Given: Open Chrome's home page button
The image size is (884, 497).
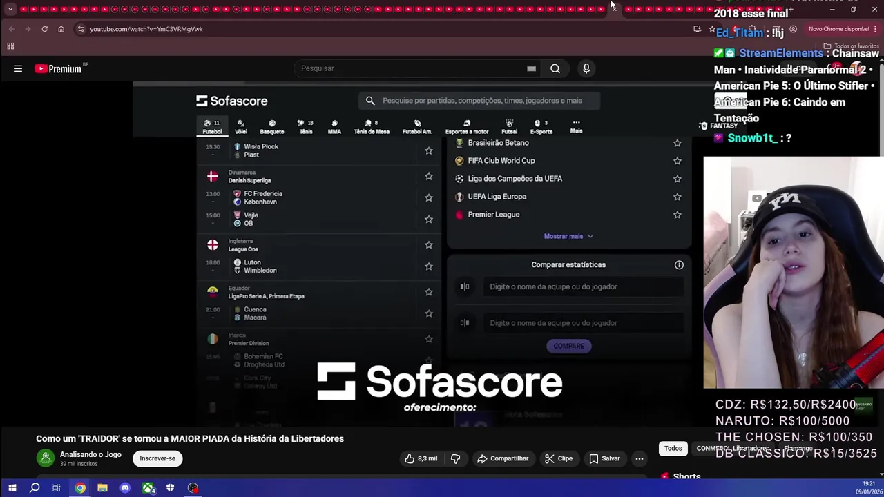Looking at the screenshot, I should coord(61,29).
